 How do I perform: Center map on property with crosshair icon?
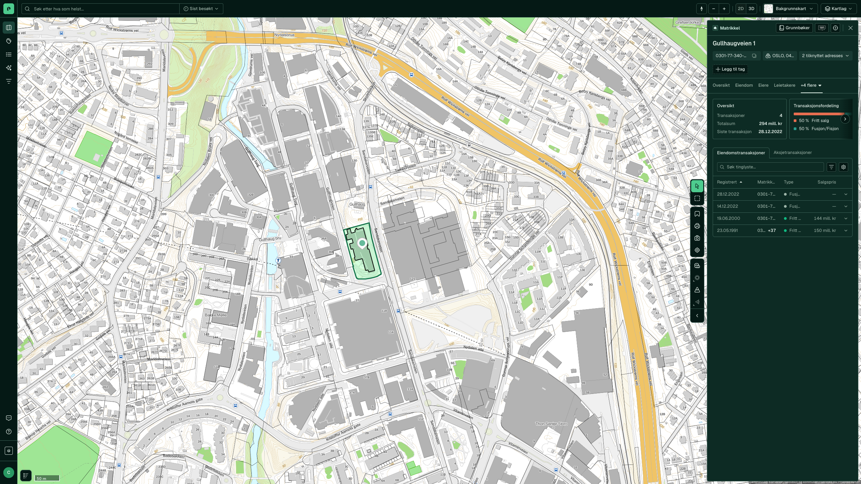835,28
